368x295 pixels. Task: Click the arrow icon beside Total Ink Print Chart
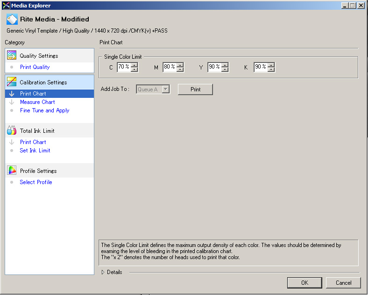tap(12, 142)
